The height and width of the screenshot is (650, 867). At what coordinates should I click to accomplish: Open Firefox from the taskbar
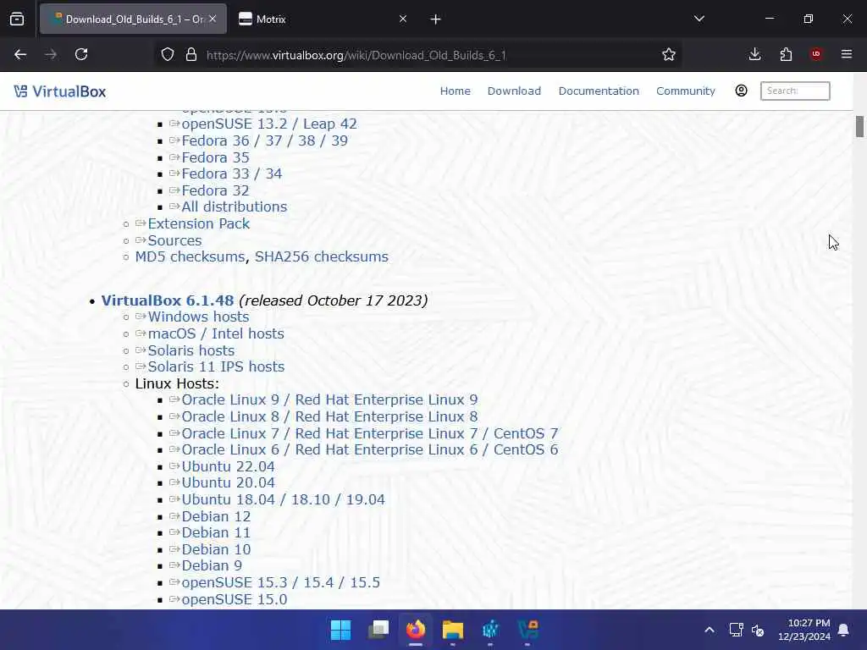tap(416, 630)
